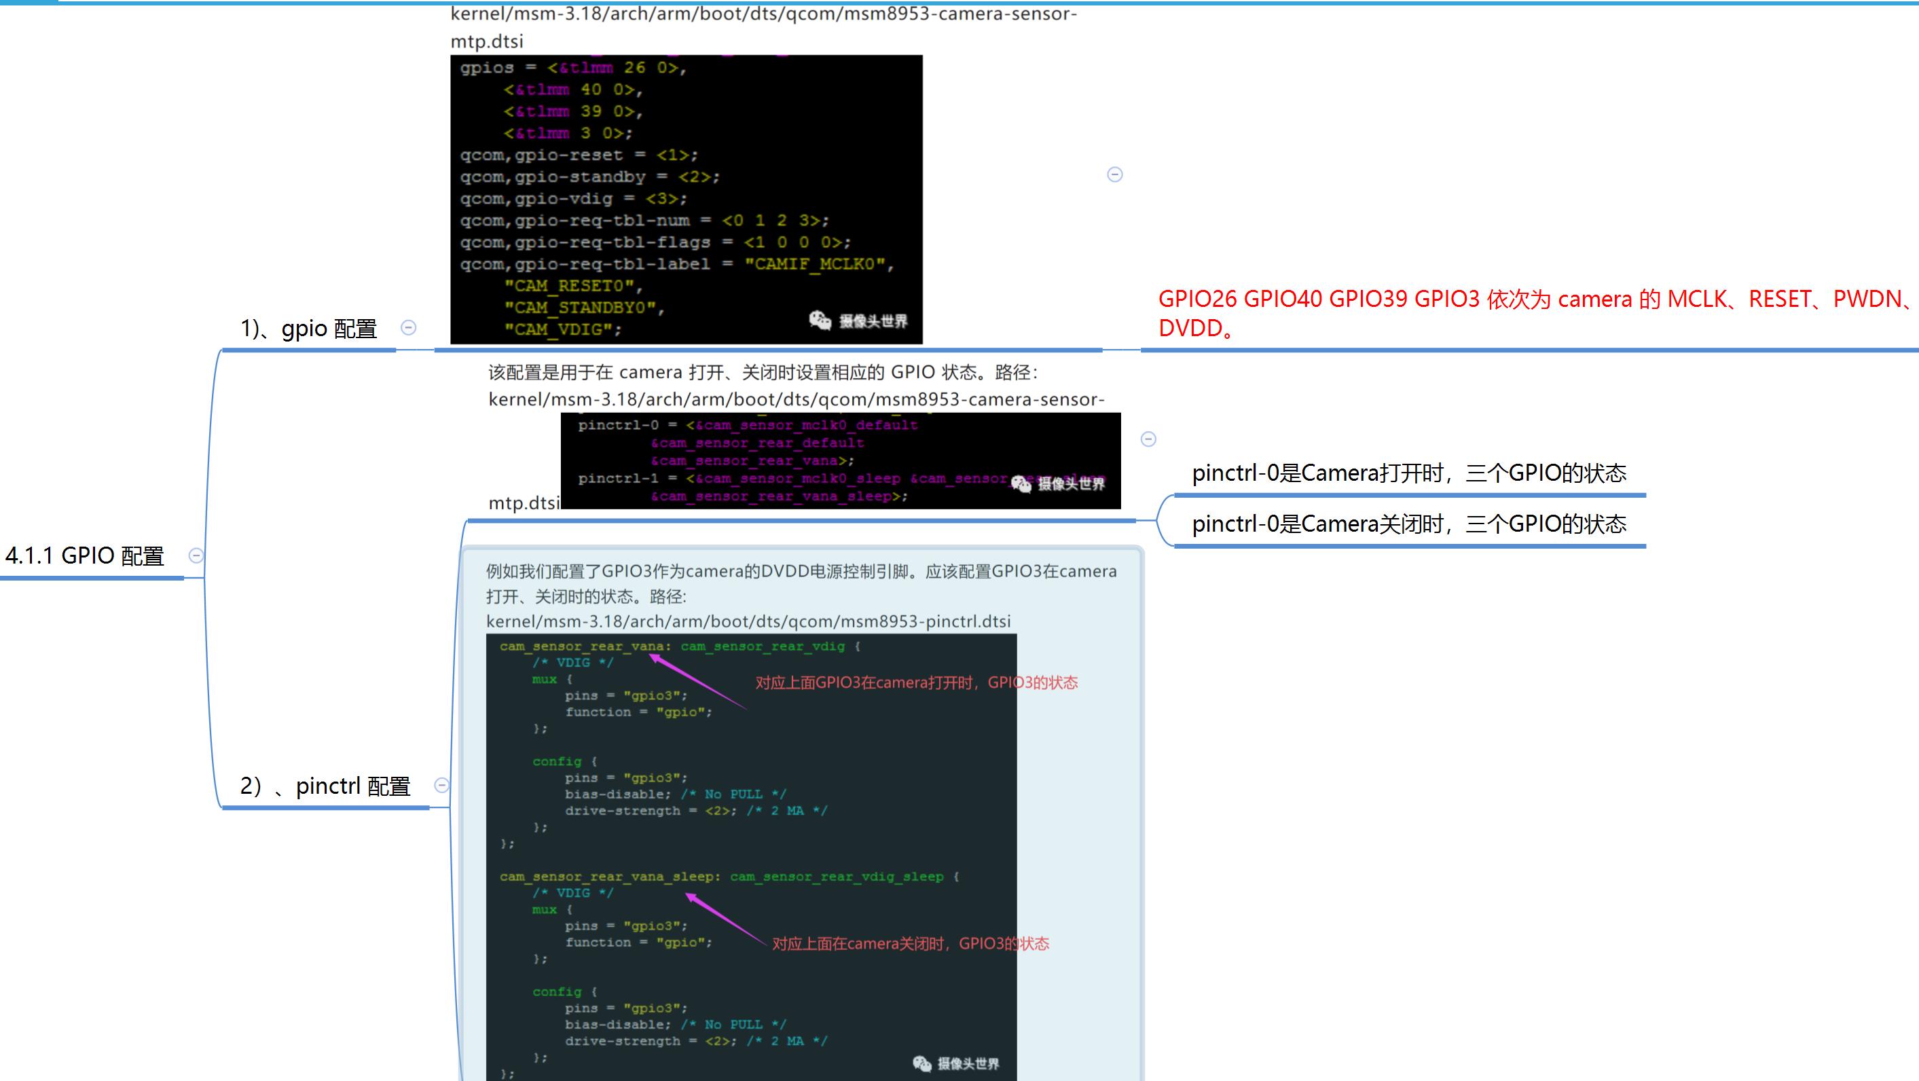Click WeChat watermark icon in gpios image

pos(820,320)
